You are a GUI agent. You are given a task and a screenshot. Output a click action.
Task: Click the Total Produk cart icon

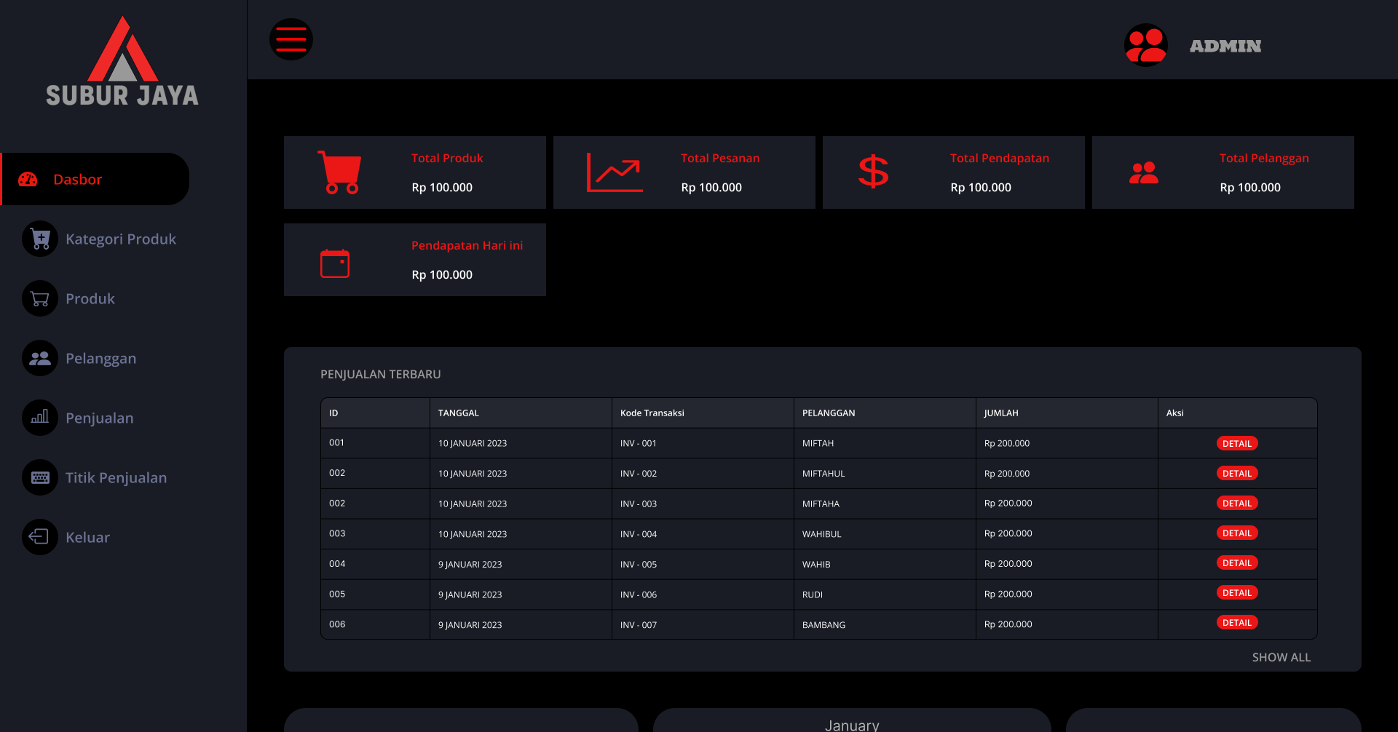pyautogui.click(x=339, y=172)
